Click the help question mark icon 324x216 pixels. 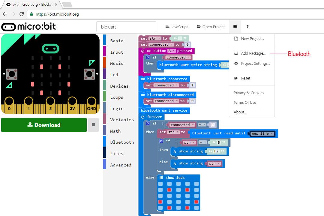click(247, 27)
